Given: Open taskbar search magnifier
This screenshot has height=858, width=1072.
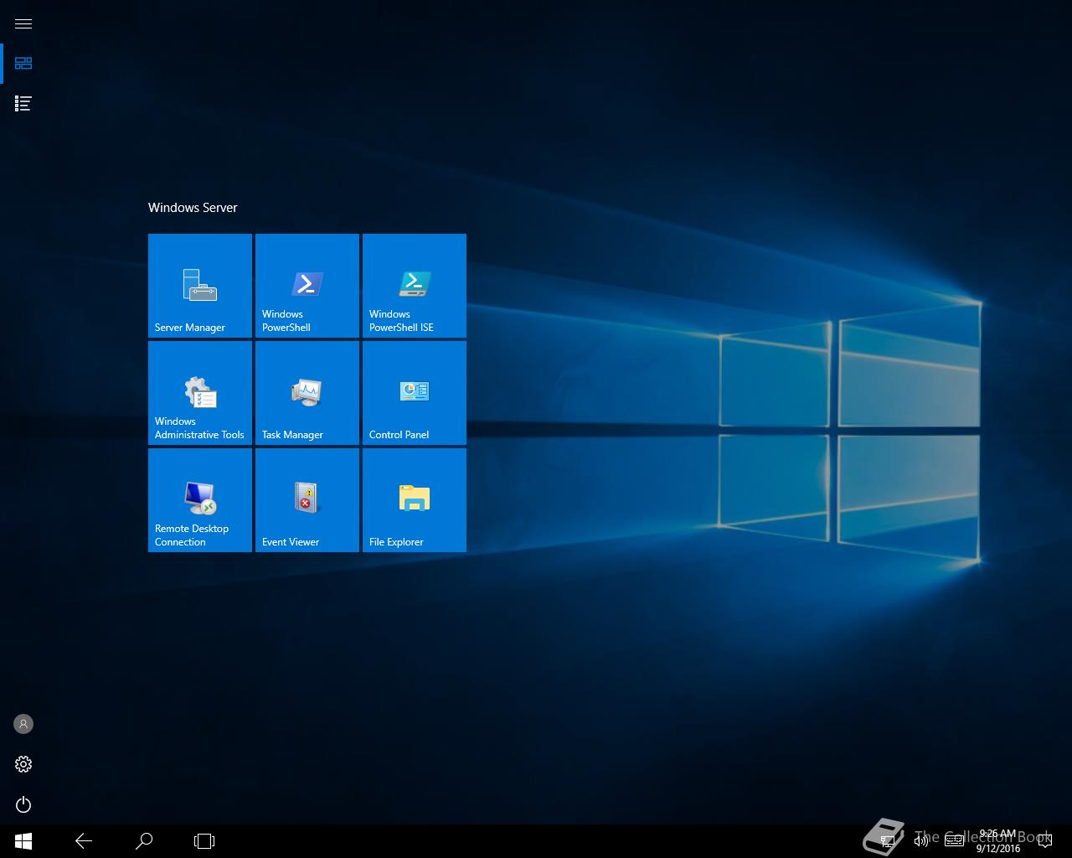Looking at the screenshot, I should (144, 841).
